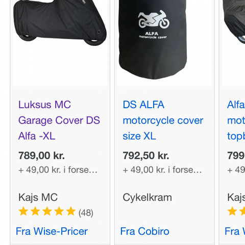The width and height of the screenshot is (245, 245).
Task: Open the black motorcycle cover product image
Action: click(60, 43)
